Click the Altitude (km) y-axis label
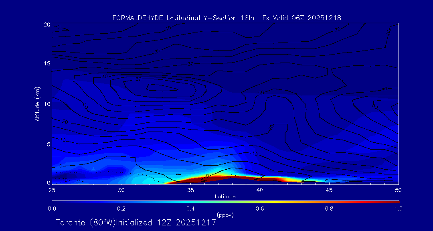 (38, 104)
